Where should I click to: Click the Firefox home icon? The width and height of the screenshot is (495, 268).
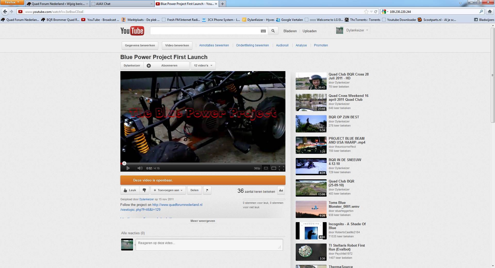tap(490, 12)
